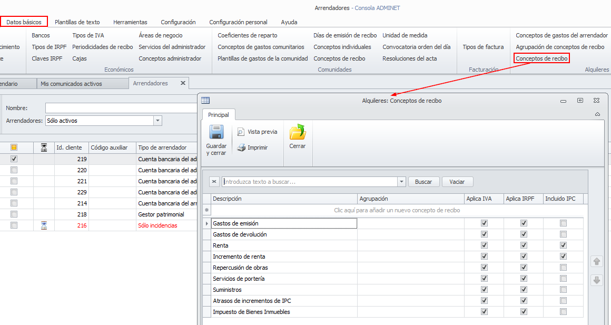This screenshot has width=611, height=325.
Task: Open Periodicidades de recibo
Action: 103,47
